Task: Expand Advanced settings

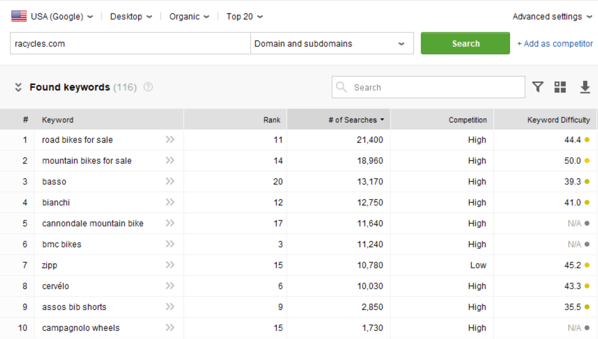Action: point(552,16)
